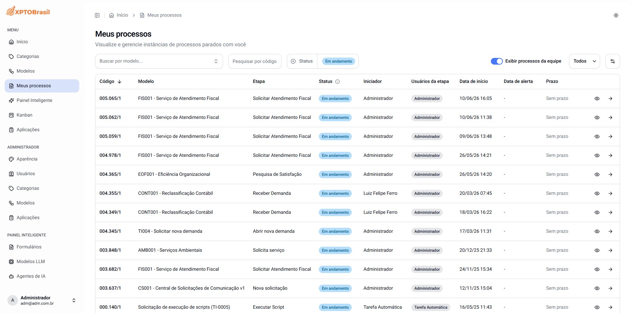Switch theme with the sun icon
Image resolution: width=631 pixels, height=313 pixels.
click(x=616, y=15)
